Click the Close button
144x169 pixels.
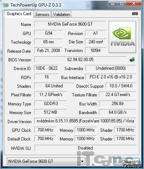tap(126, 161)
